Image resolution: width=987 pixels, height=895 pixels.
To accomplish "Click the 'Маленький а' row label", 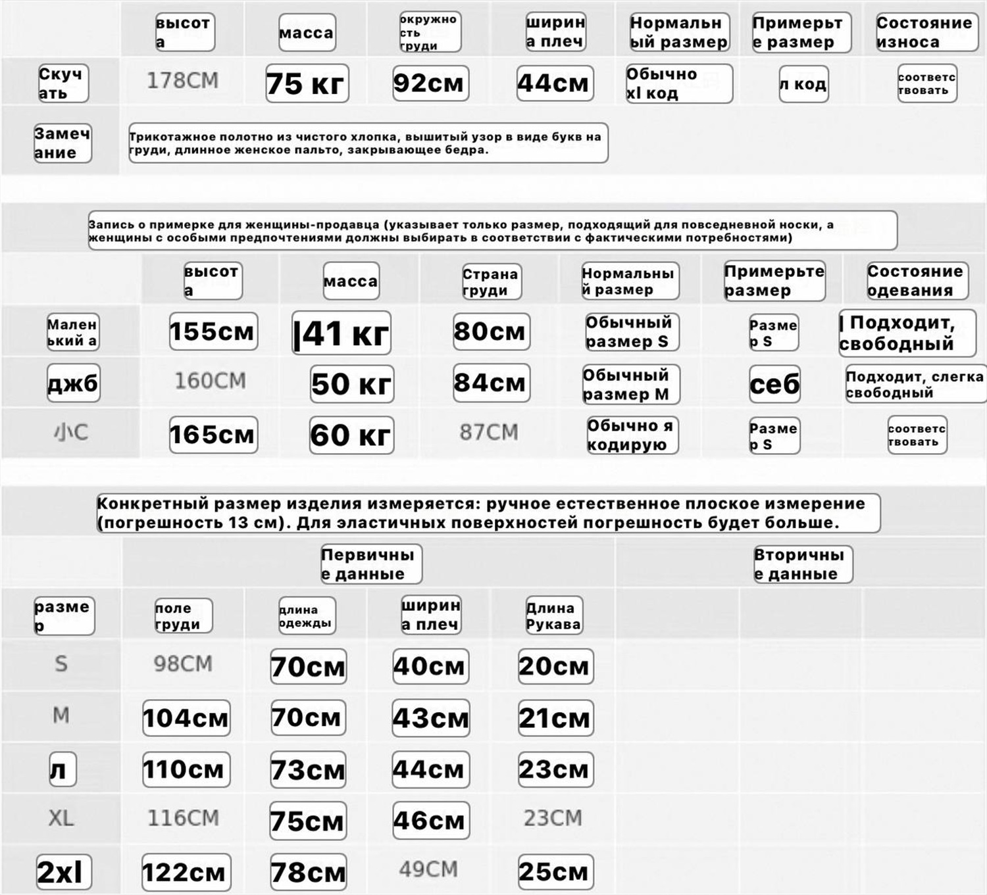I will (x=73, y=332).
